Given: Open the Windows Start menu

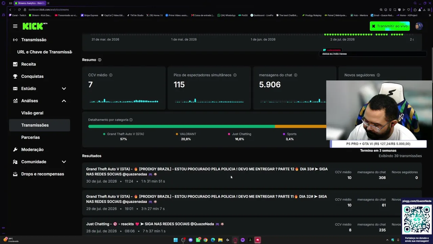Looking at the screenshot, I should point(176,240).
